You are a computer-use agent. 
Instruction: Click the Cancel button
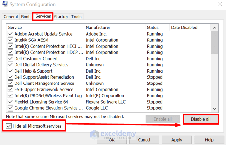point(144,140)
